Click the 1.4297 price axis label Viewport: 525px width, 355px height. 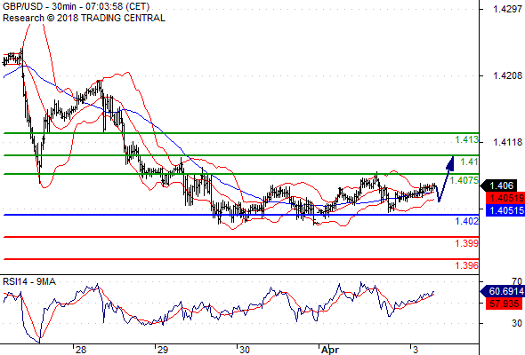(507, 9)
